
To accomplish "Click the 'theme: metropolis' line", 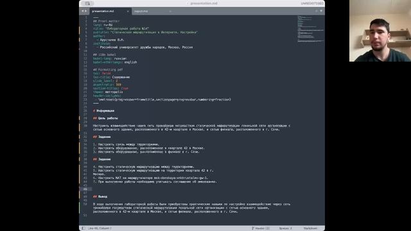I will (108, 92).
